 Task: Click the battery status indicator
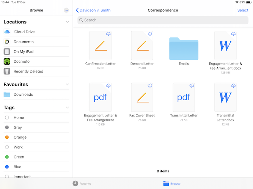click(x=249, y=2)
